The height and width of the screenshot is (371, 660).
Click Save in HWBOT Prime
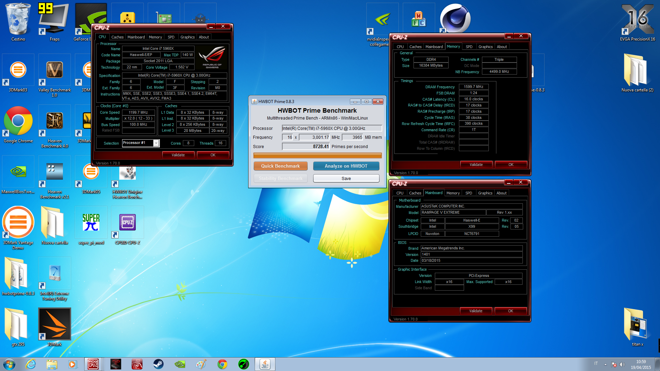click(346, 178)
